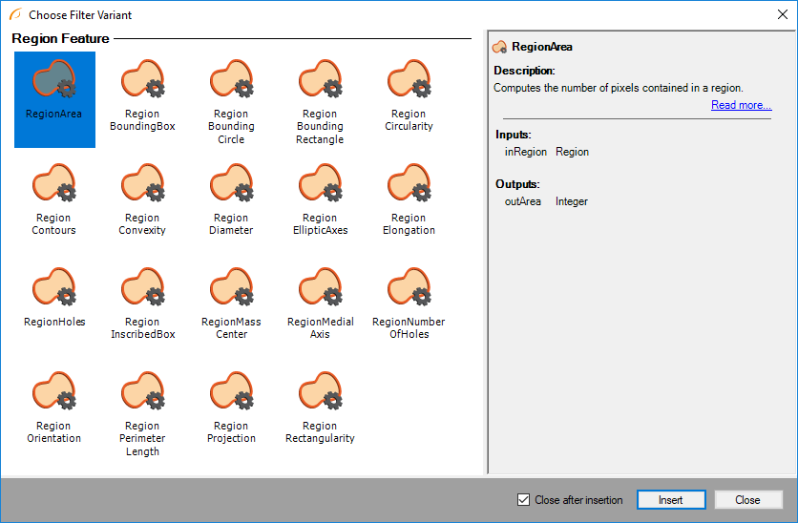Pick the Region Diameter filter
798x523 pixels.
click(x=231, y=183)
